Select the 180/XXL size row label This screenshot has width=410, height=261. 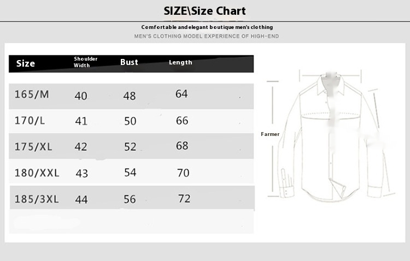[37, 173]
